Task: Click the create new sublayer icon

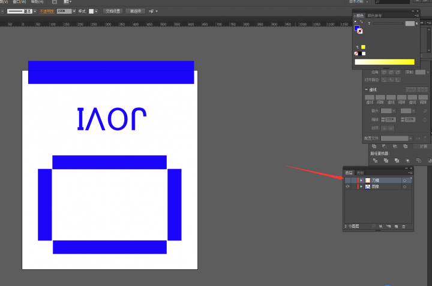Action: (388, 227)
